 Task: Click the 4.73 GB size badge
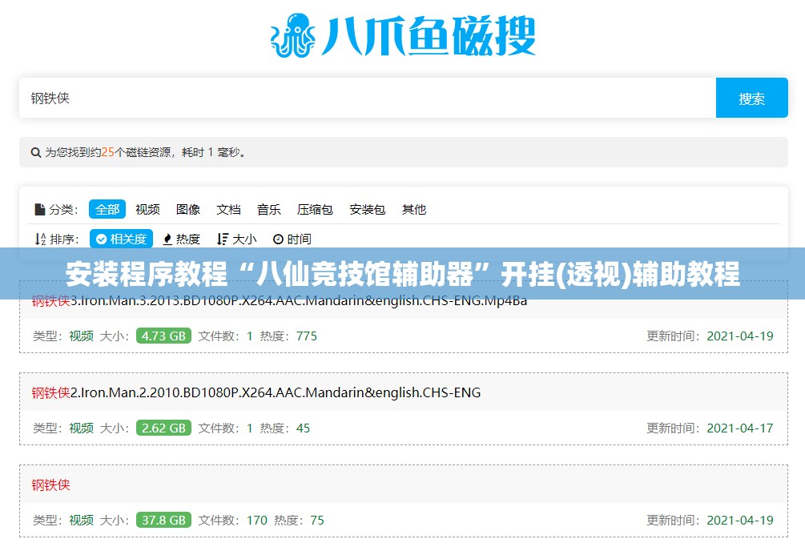[163, 336]
